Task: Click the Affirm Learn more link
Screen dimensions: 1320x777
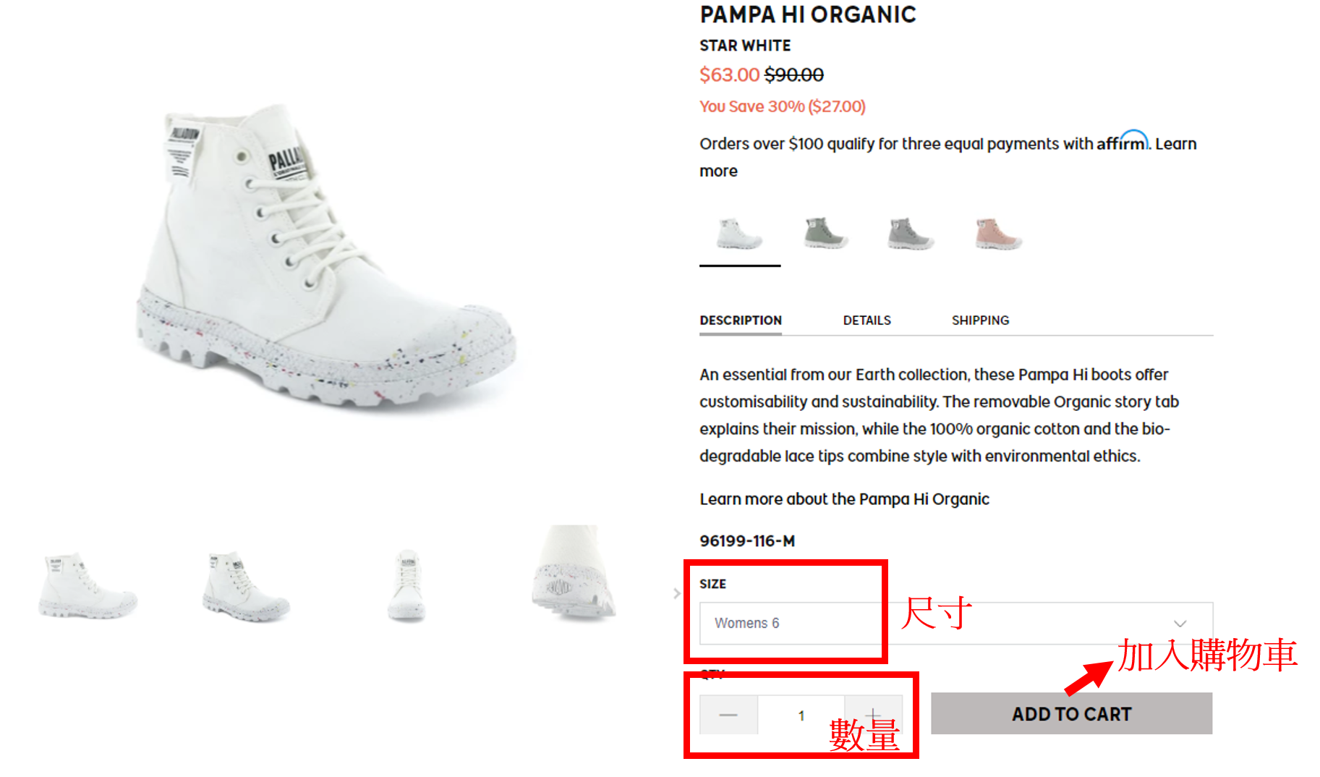Action: coord(1175,144)
